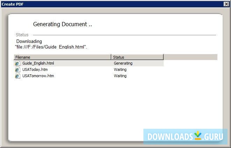
Task: Select the USAToday.htm filename
Action: 35,69
